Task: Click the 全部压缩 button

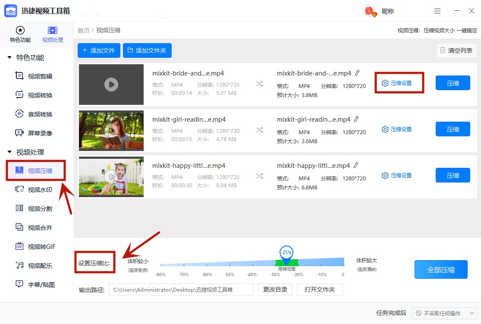Action: click(x=441, y=269)
